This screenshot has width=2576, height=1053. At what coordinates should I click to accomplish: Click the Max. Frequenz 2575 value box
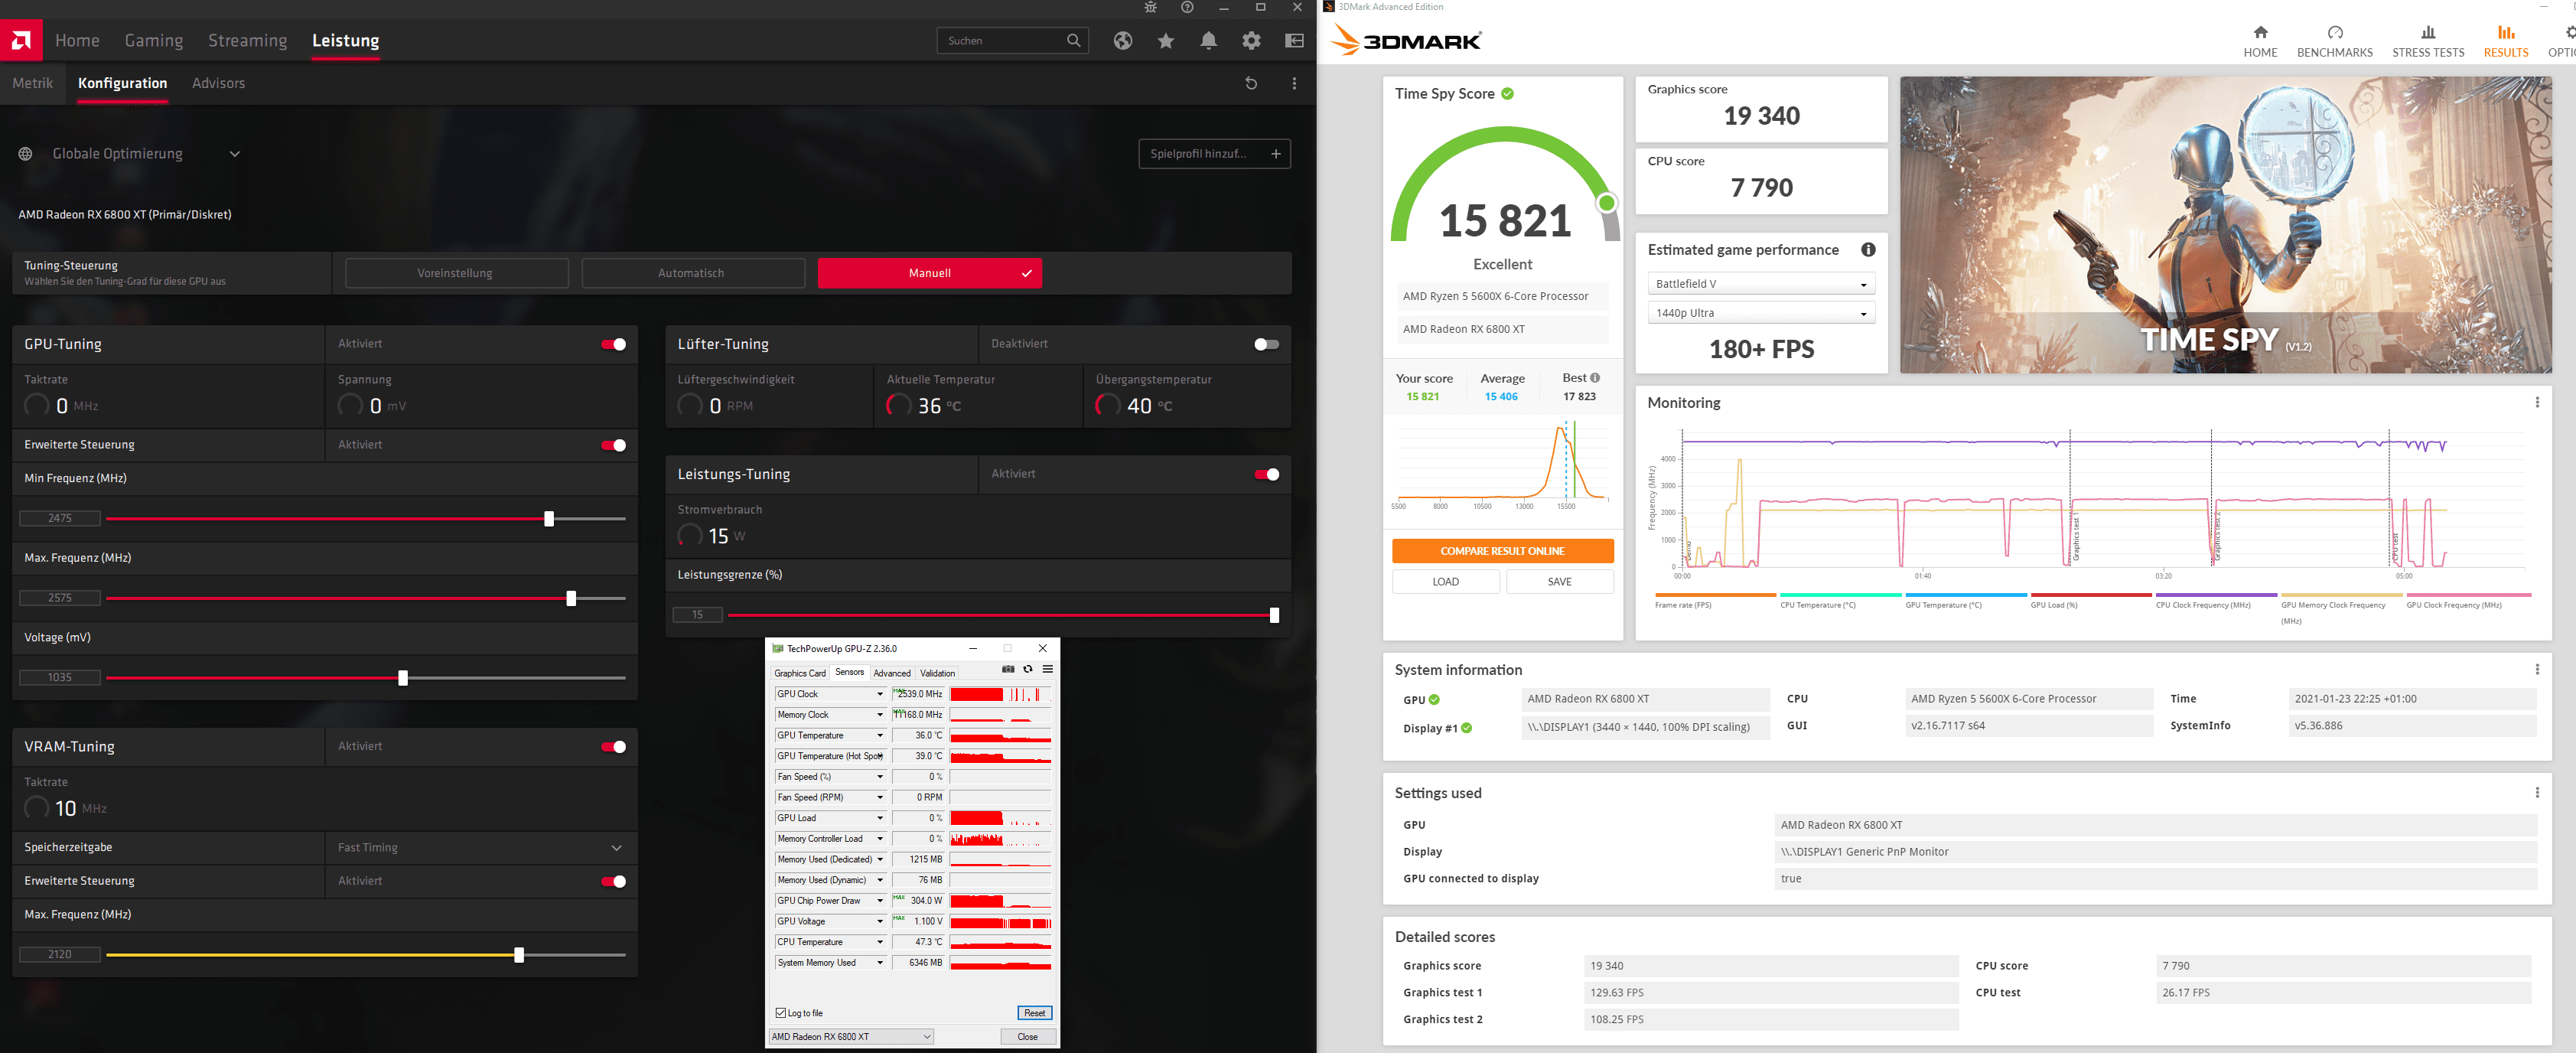tap(60, 598)
